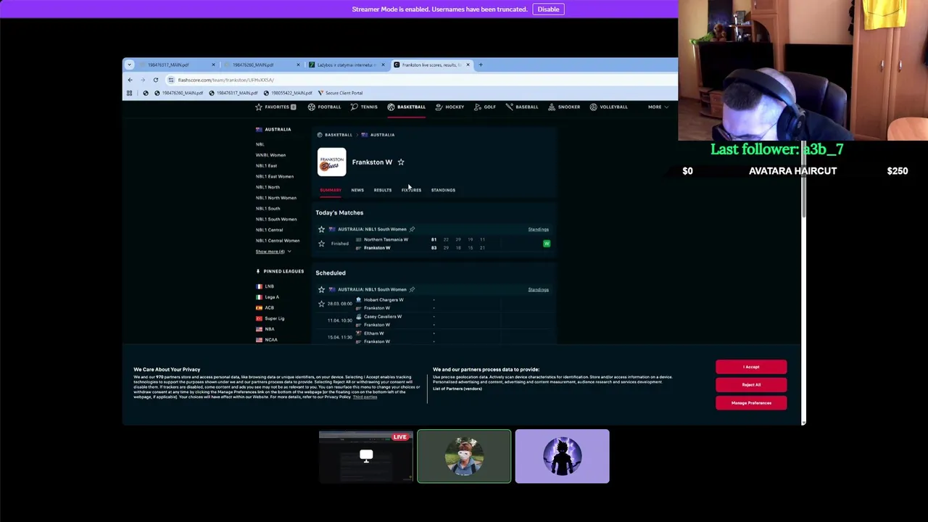Viewport: 928px width, 522px height.
Task: Open the NBL1 North Women league link
Action: [276, 198]
